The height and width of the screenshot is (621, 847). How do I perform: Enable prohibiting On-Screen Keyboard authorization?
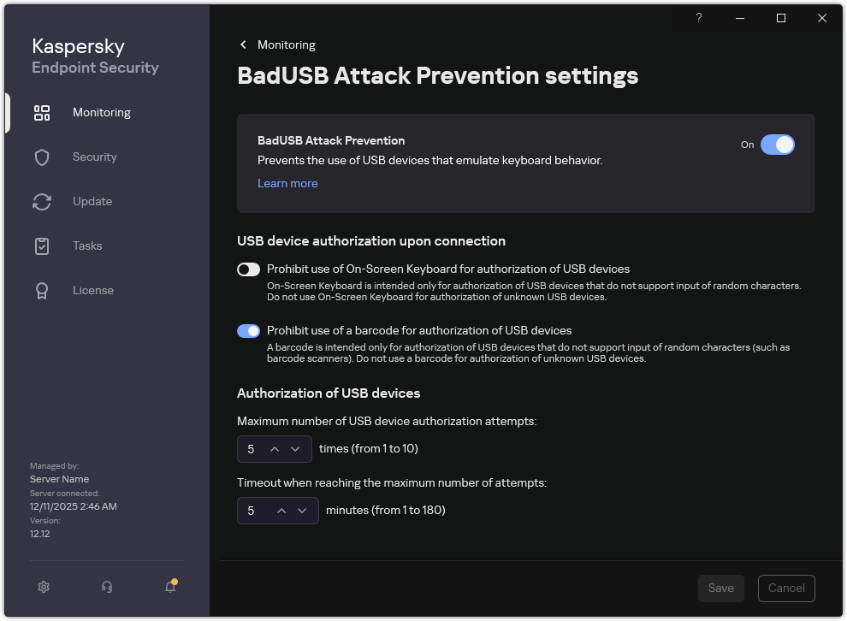(x=248, y=269)
